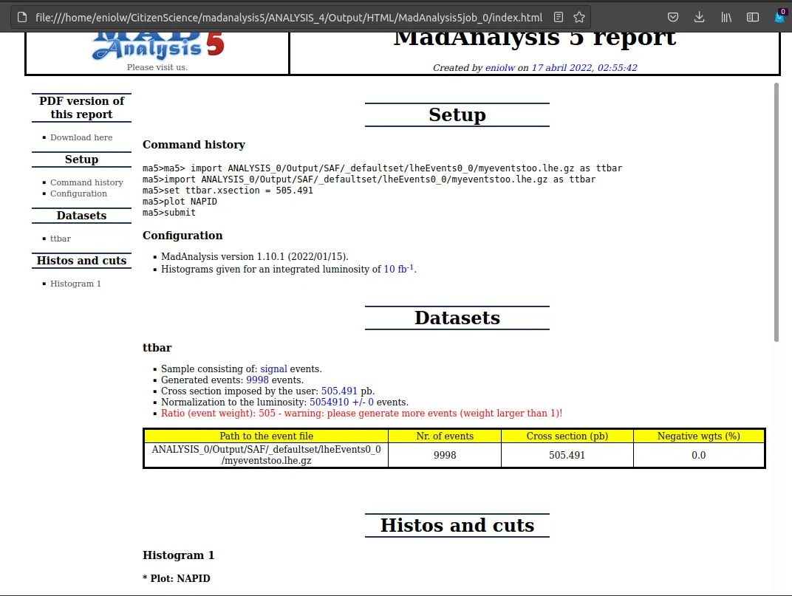Bookmark this page with the star icon
The height and width of the screenshot is (596, 792).
(x=579, y=17)
